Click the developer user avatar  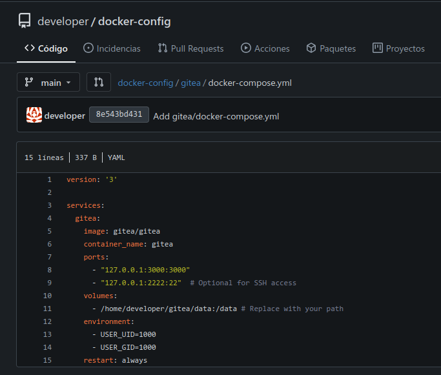(x=34, y=115)
